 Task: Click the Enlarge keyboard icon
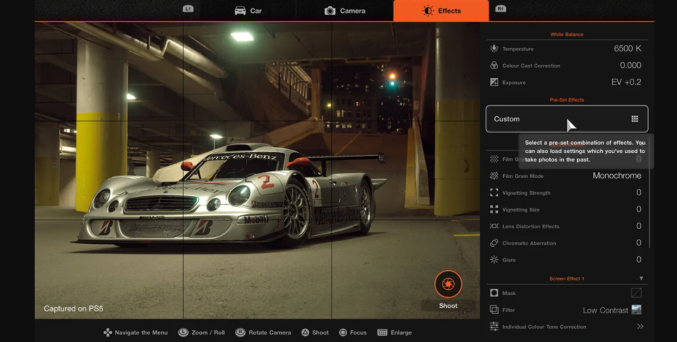(x=382, y=333)
